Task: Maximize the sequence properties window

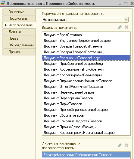Action: [x=126, y=3]
